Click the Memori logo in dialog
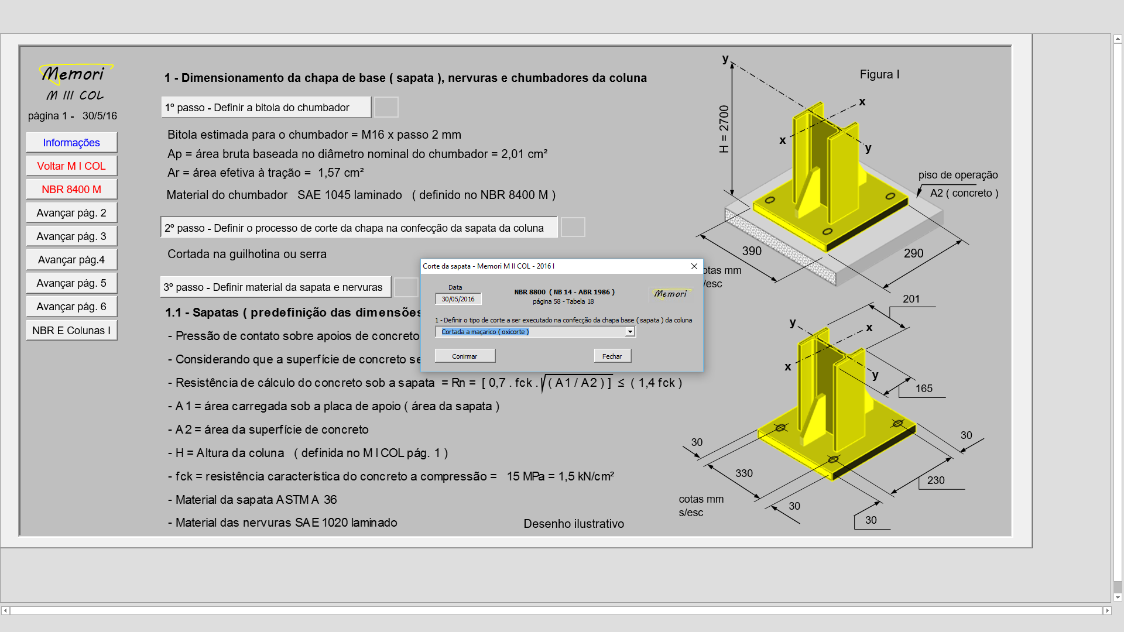The width and height of the screenshot is (1124, 632). pos(670,294)
